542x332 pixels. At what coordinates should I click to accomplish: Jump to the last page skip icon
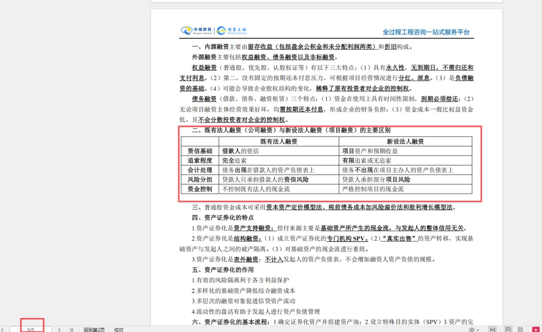pyautogui.click(x=72, y=329)
